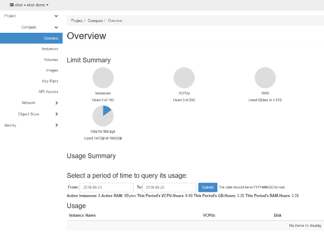Image resolution: width=324 pixels, height=232 pixels.
Task: Expand the Object Store section
Action: point(56,114)
